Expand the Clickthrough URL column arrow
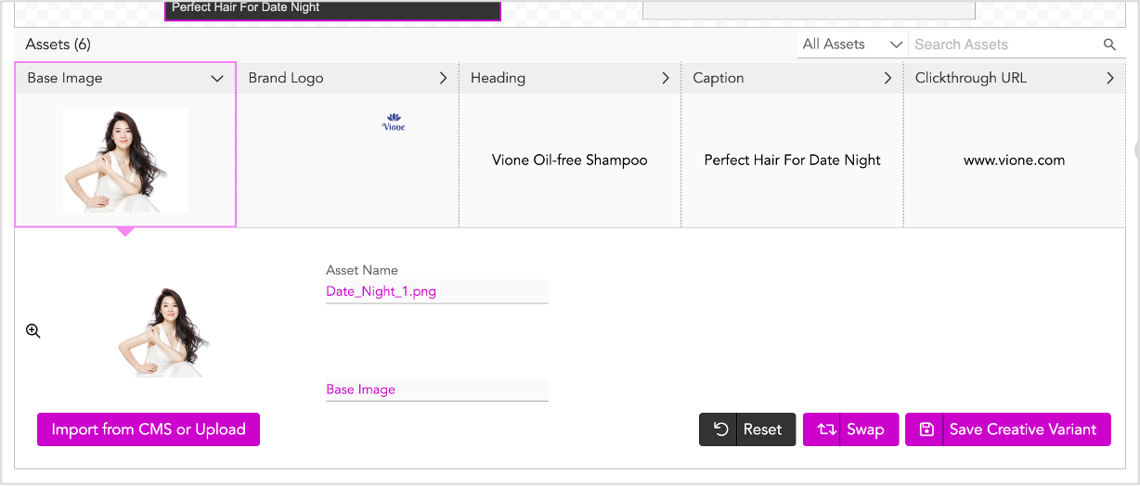The image size is (1140, 486). pos(1109,78)
